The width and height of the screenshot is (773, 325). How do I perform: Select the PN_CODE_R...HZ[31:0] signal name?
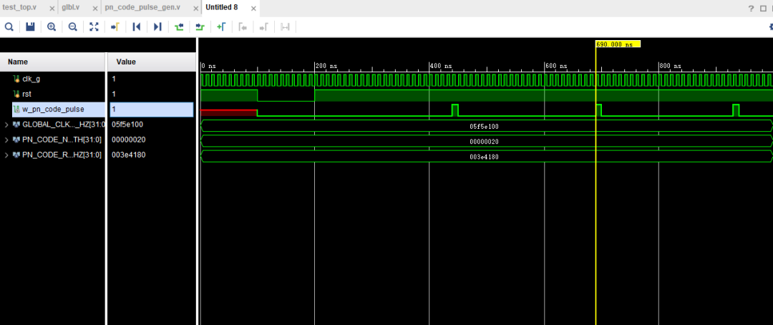pyautogui.click(x=62, y=155)
